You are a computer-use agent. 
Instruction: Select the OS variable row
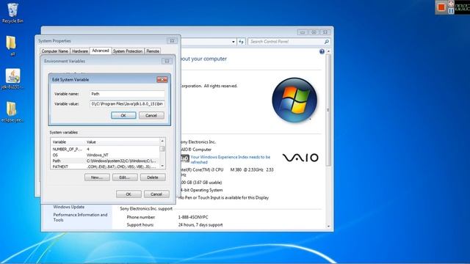pos(105,155)
